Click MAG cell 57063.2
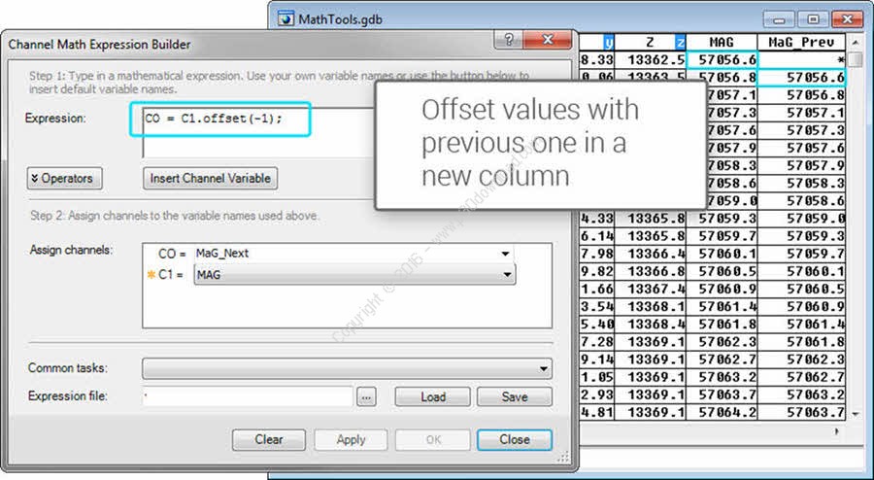Image resolution: width=874 pixels, height=480 pixels. tap(722, 377)
